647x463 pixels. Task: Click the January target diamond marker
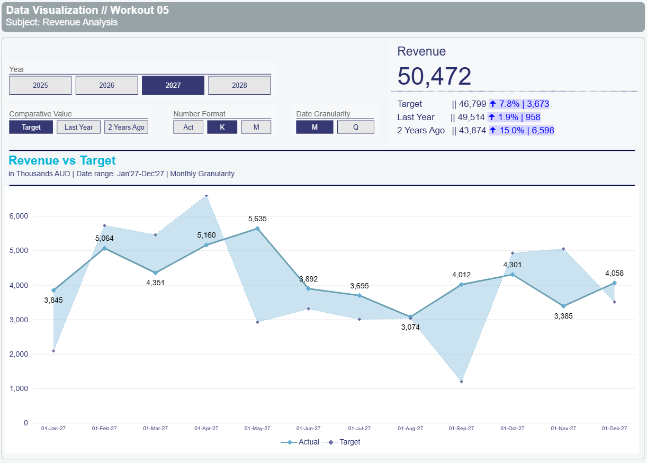(x=53, y=351)
